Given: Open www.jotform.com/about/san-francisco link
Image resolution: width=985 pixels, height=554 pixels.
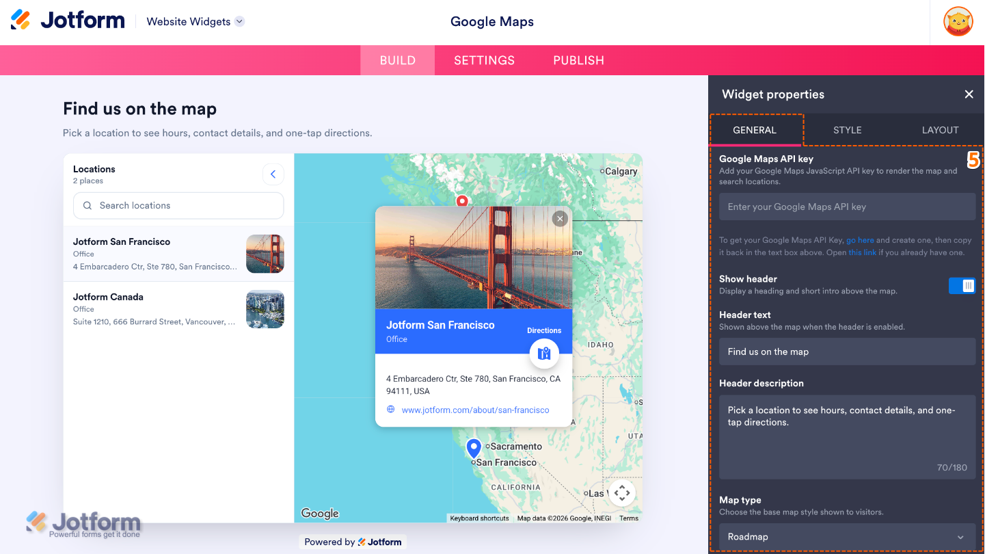Looking at the screenshot, I should tap(475, 410).
